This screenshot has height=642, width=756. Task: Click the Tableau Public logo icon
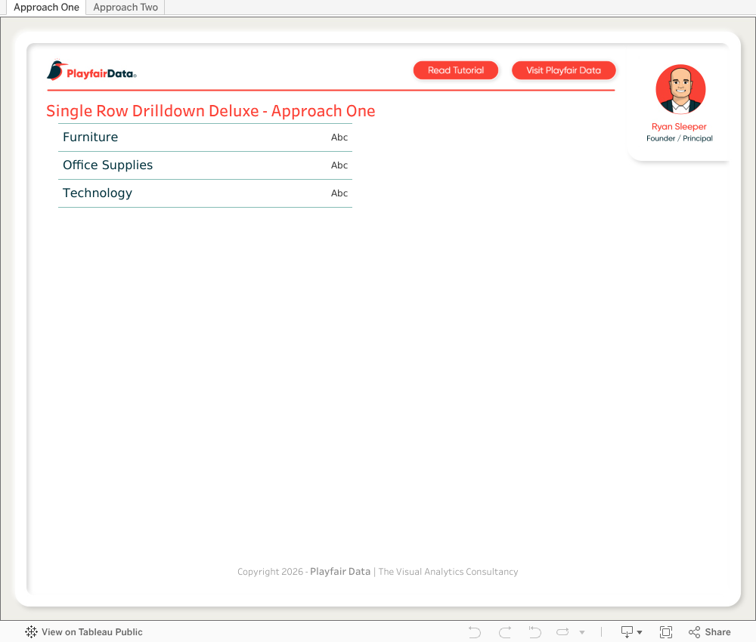(31, 632)
